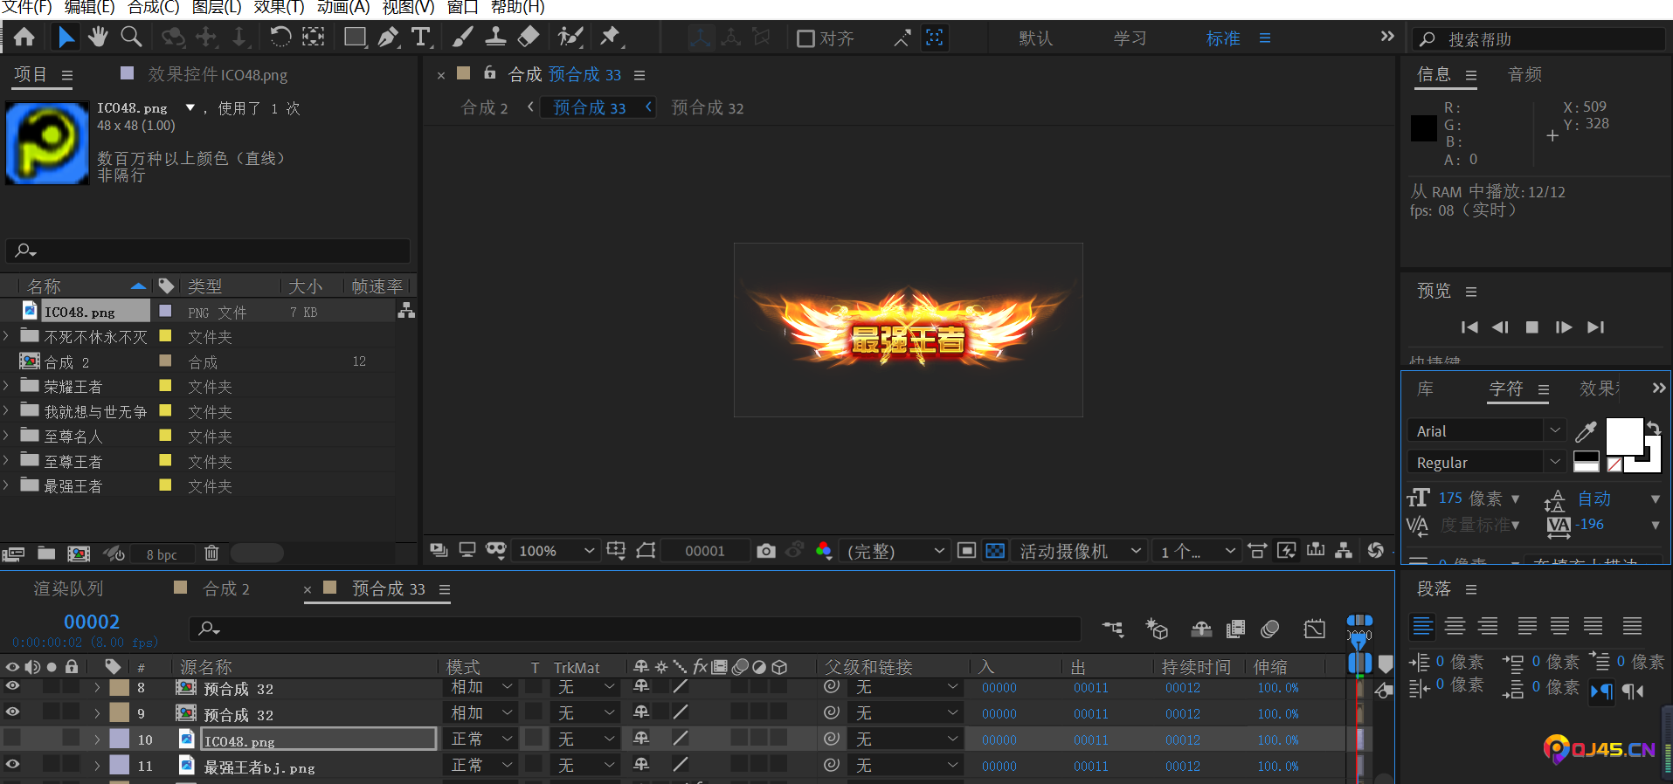This screenshot has height=784, width=1673.
Task: Expand the 最强王者 folder
Action: (x=6, y=485)
